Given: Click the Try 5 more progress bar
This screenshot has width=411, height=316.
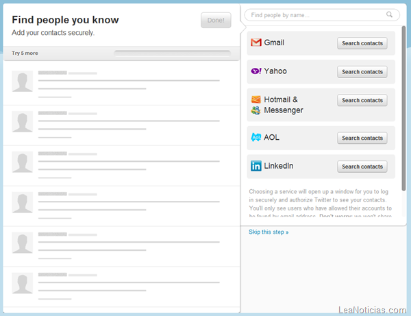Looking at the screenshot, I should 172,53.
